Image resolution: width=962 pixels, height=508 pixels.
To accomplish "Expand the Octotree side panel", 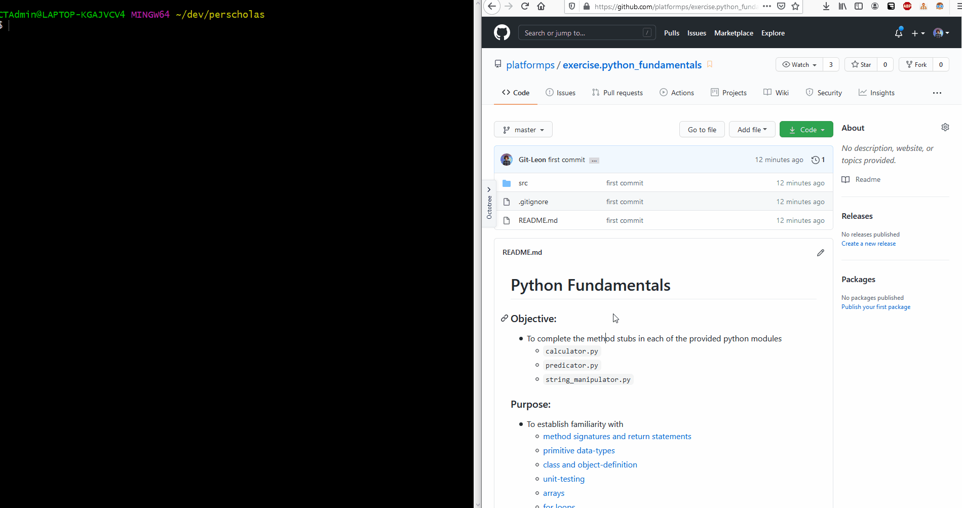I will click(489, 204).
